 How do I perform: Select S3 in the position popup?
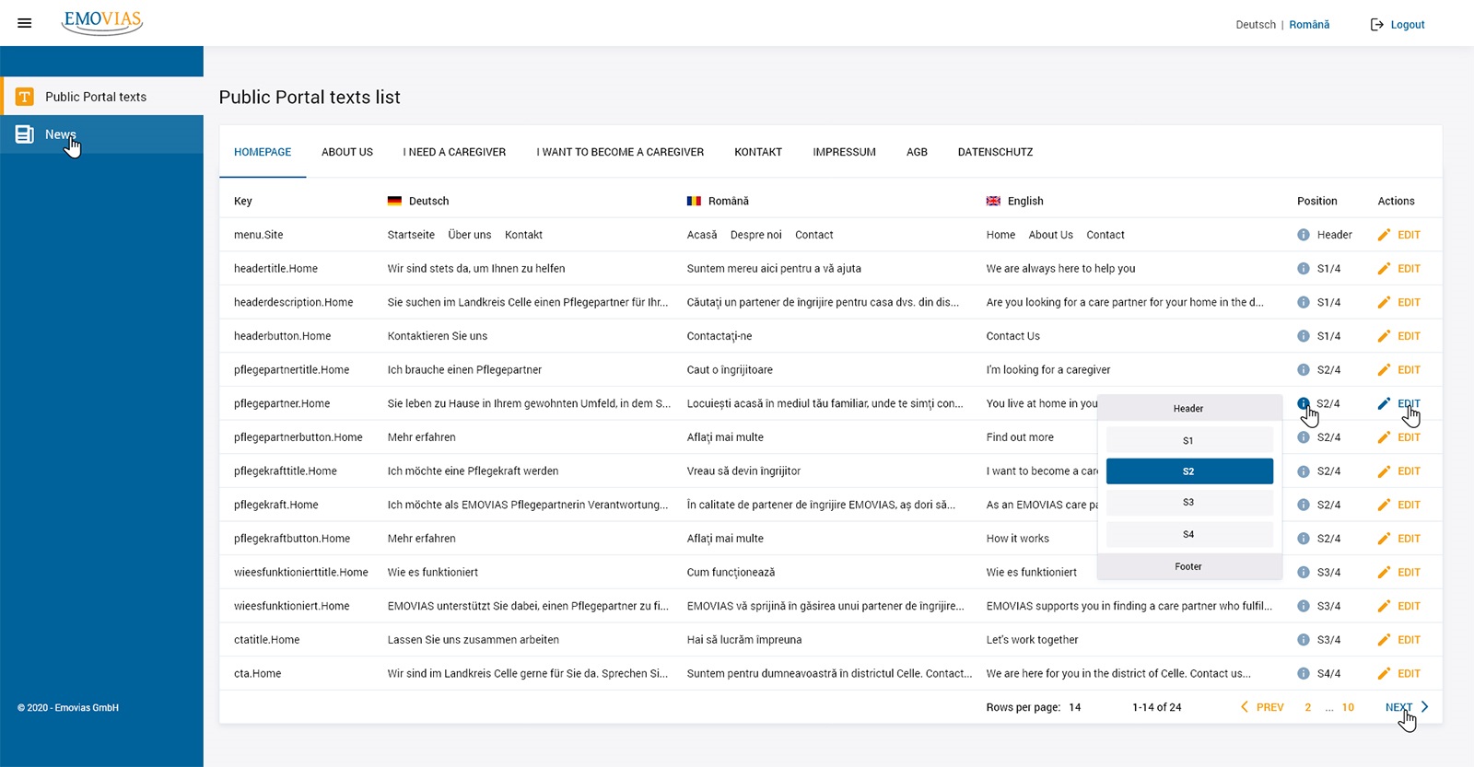[x=1189, y=503]
